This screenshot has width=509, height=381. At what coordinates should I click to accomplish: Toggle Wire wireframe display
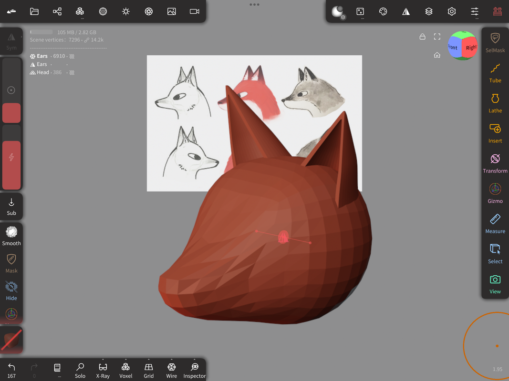coord(172,370)
